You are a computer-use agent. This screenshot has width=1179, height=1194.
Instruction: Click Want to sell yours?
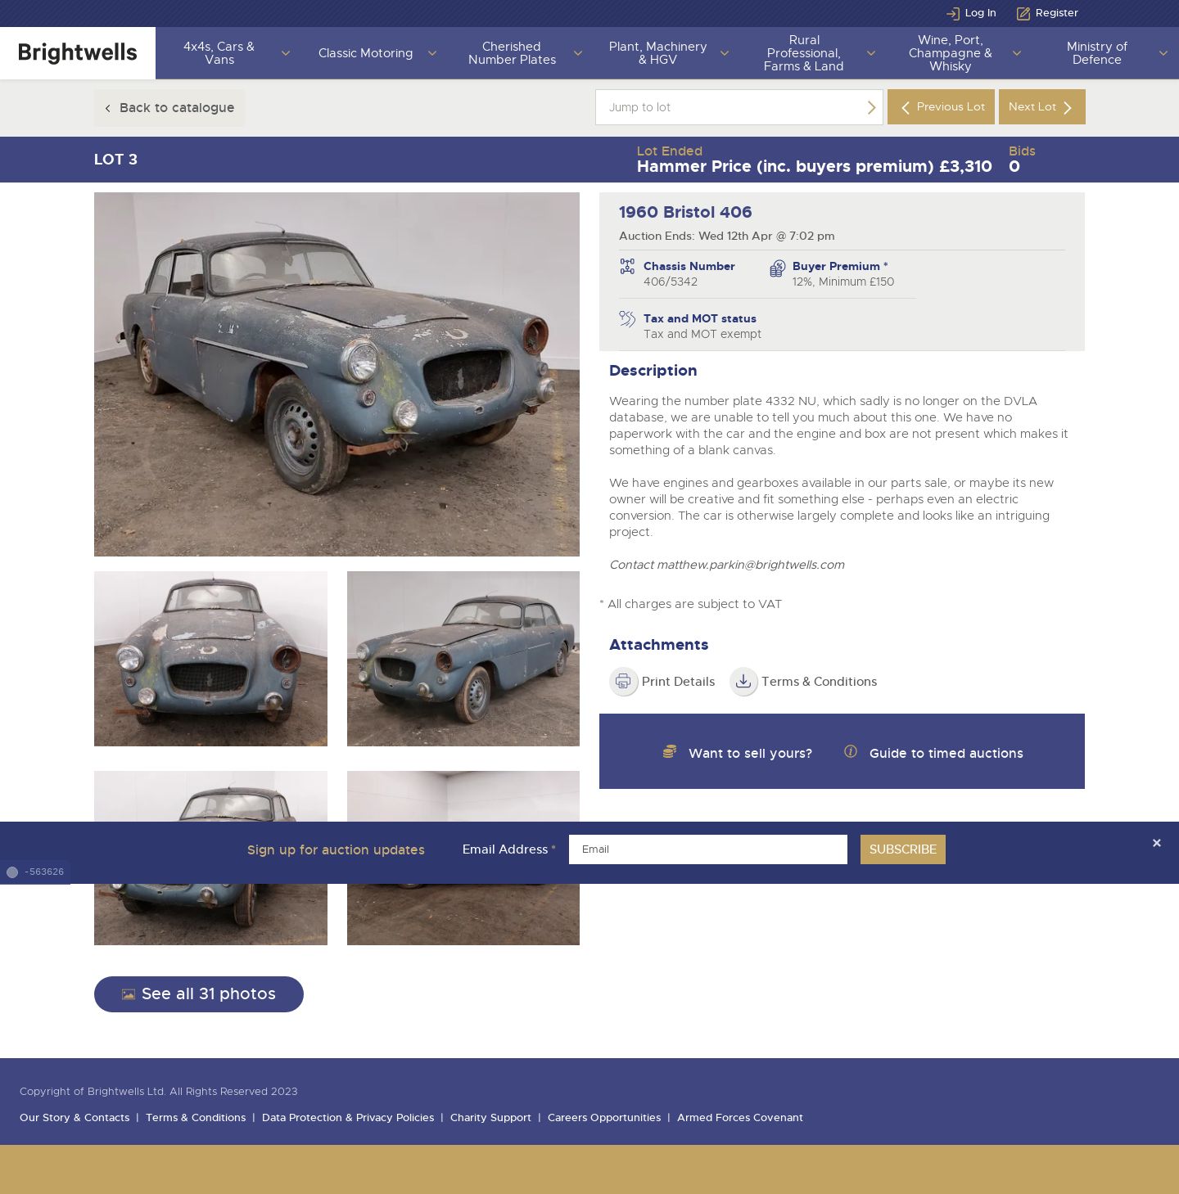[750, 754]
